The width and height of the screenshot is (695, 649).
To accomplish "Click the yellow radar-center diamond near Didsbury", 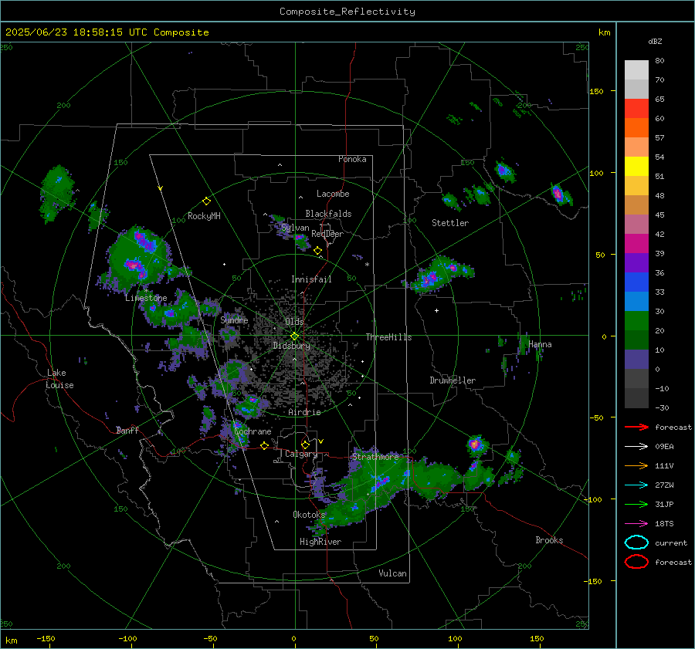I will pyautogui.click(x=294, y=336).
